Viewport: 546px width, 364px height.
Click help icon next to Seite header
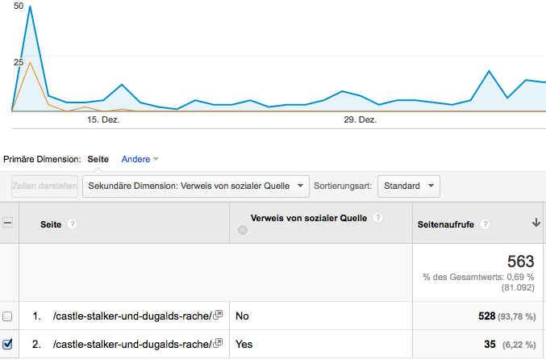coord(72,224)
